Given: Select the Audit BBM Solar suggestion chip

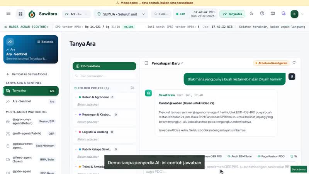Looking at the screenshot, I should (x=239, y=156).
